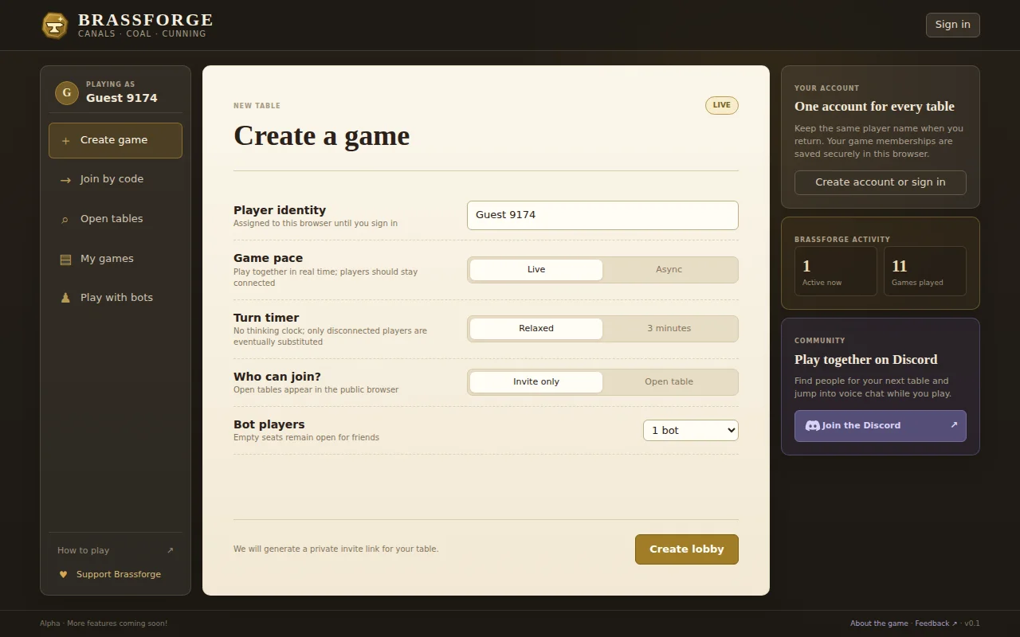Click the heart icon beside Support Brassforge
Viewport: 1020px width, 637px height.
[63, 574]
